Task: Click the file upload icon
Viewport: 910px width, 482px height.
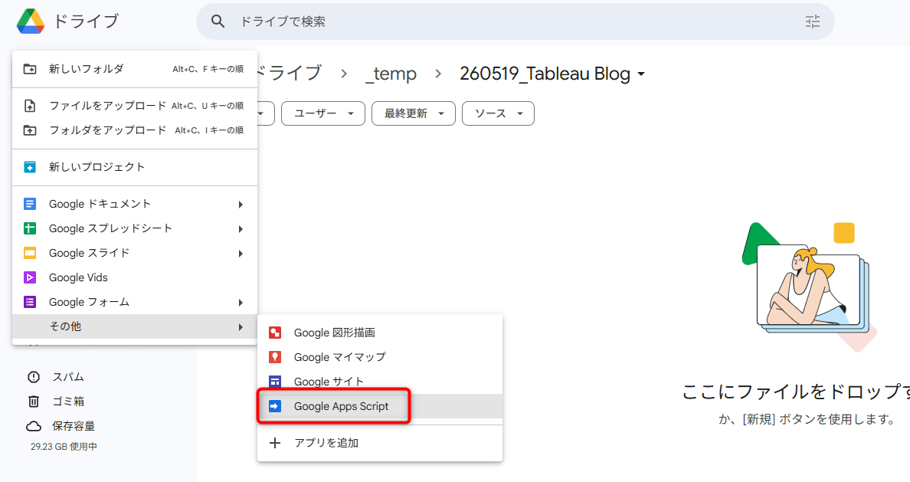Action: tap(30, 106)
